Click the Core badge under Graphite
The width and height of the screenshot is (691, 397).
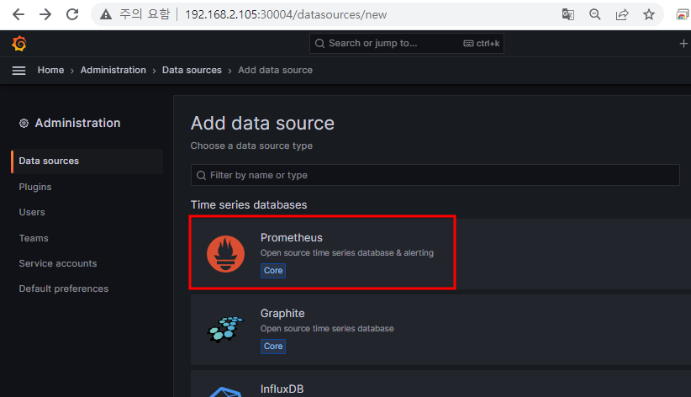273,347
